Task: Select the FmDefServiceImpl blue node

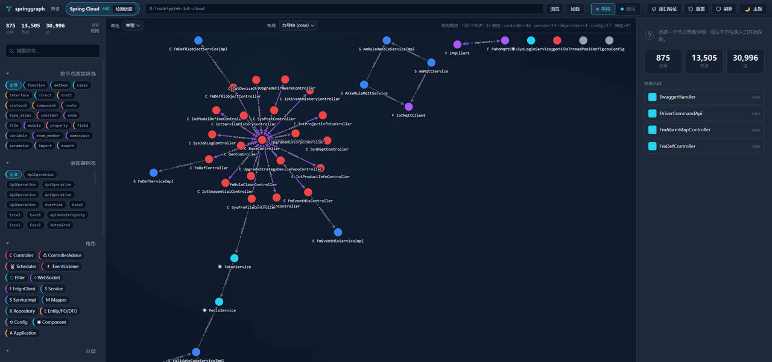Action: click(153, 173)
